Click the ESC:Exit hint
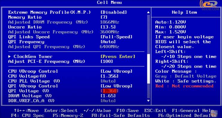Viewport: 222px width, 118px height. point(155,111)
